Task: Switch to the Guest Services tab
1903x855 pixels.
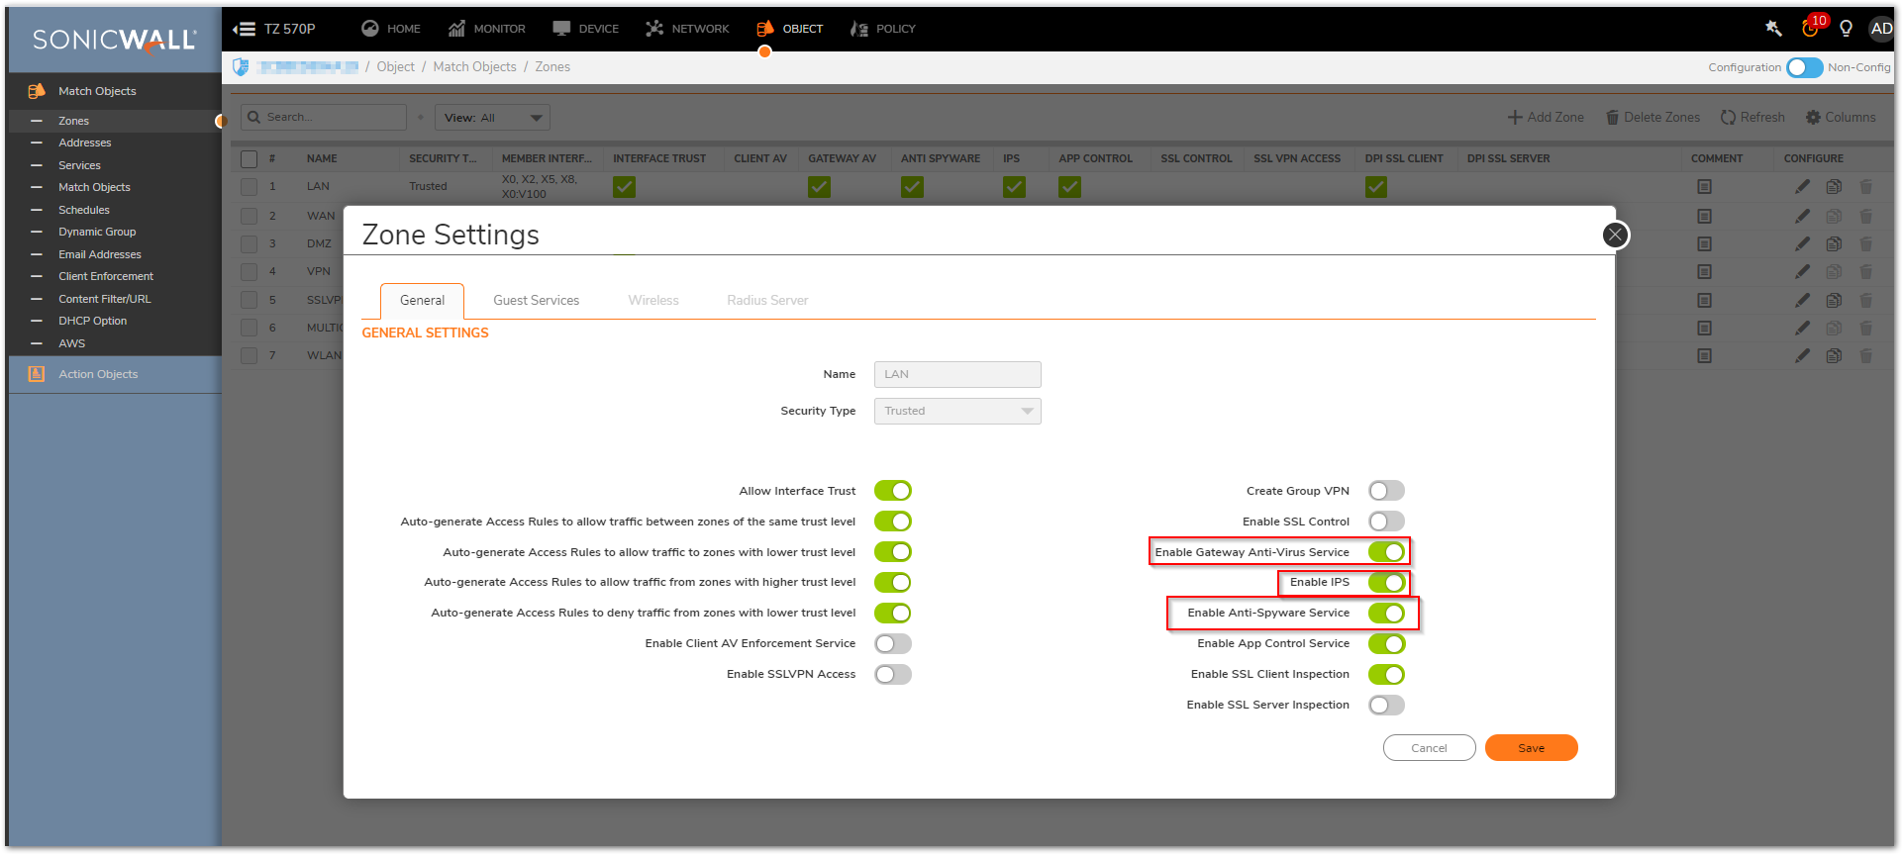Action: (536, 300)
